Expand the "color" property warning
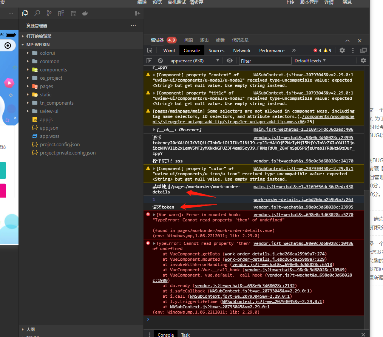The width and height of the screenshot is (383, 337). pyautogui.click(x=154, y=168)
